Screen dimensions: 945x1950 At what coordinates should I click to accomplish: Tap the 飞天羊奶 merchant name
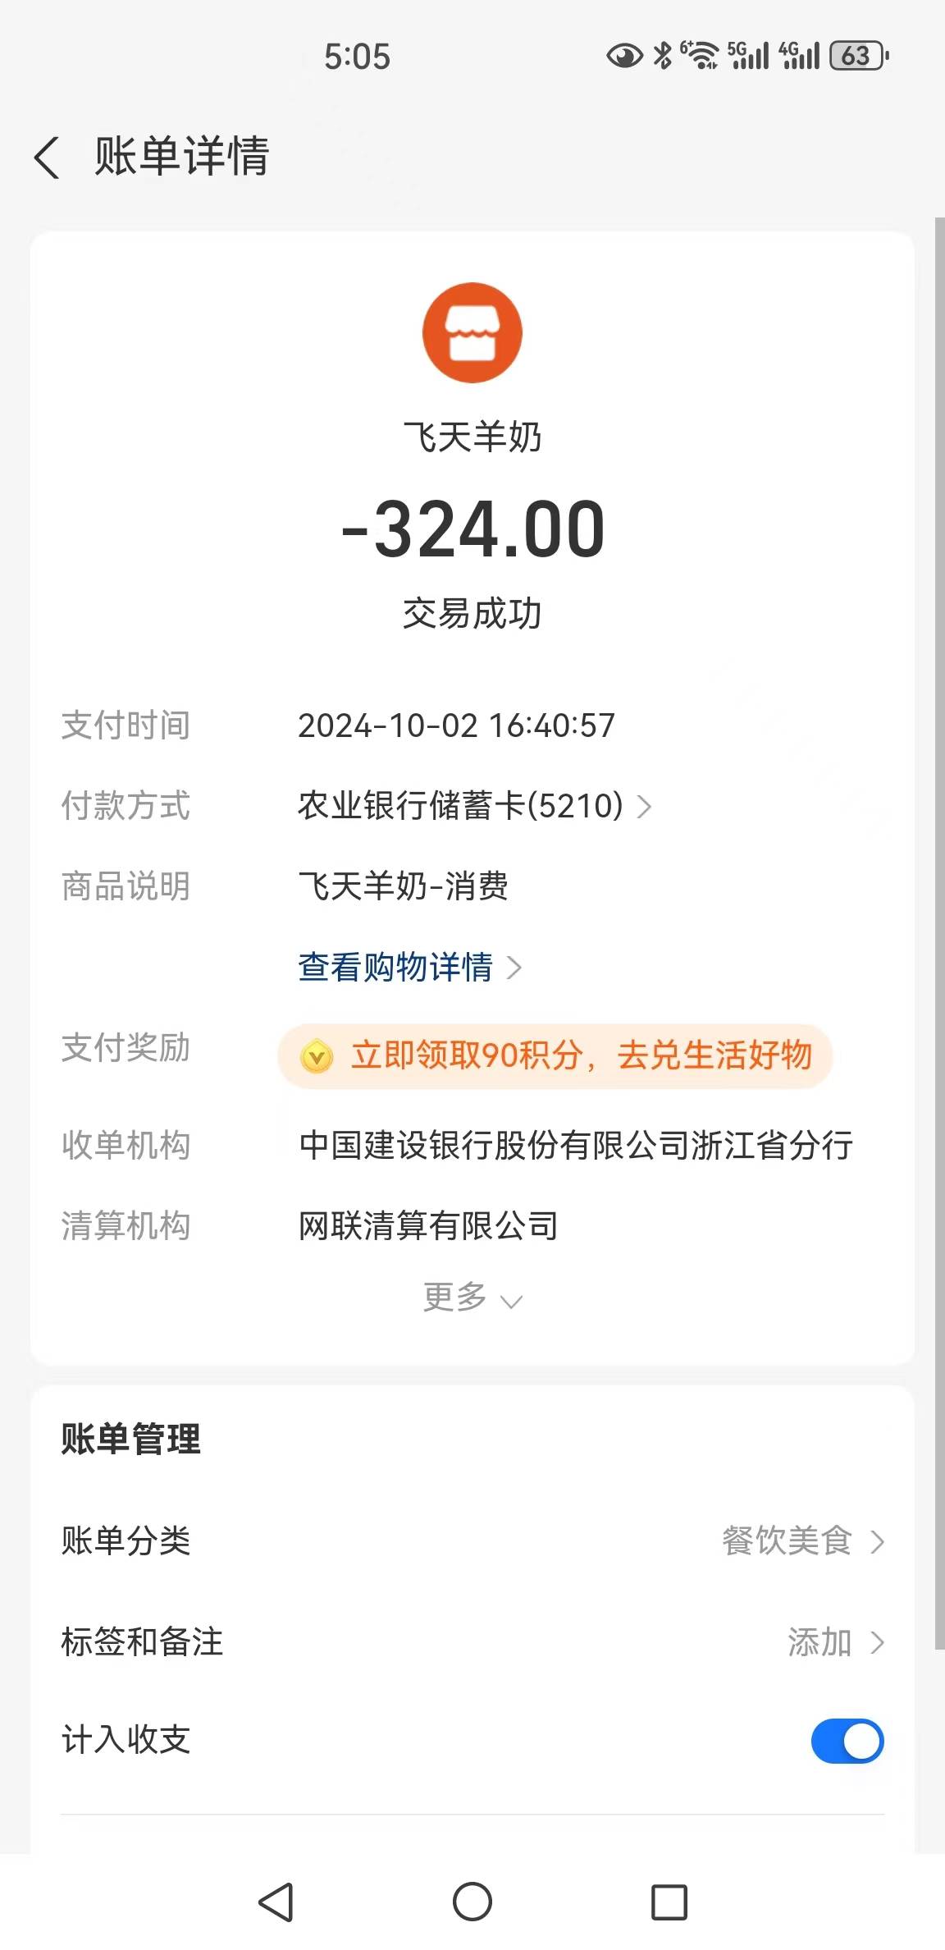coord(472,437)
